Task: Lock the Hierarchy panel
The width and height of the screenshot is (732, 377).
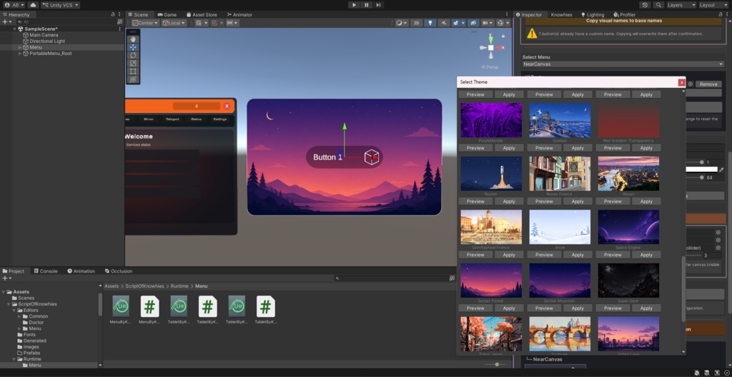Action: coord(113,14)
